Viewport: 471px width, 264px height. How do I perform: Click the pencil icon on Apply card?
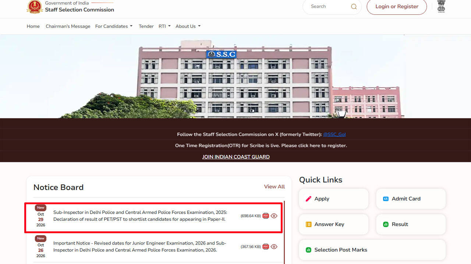click(x=309, y=199)
